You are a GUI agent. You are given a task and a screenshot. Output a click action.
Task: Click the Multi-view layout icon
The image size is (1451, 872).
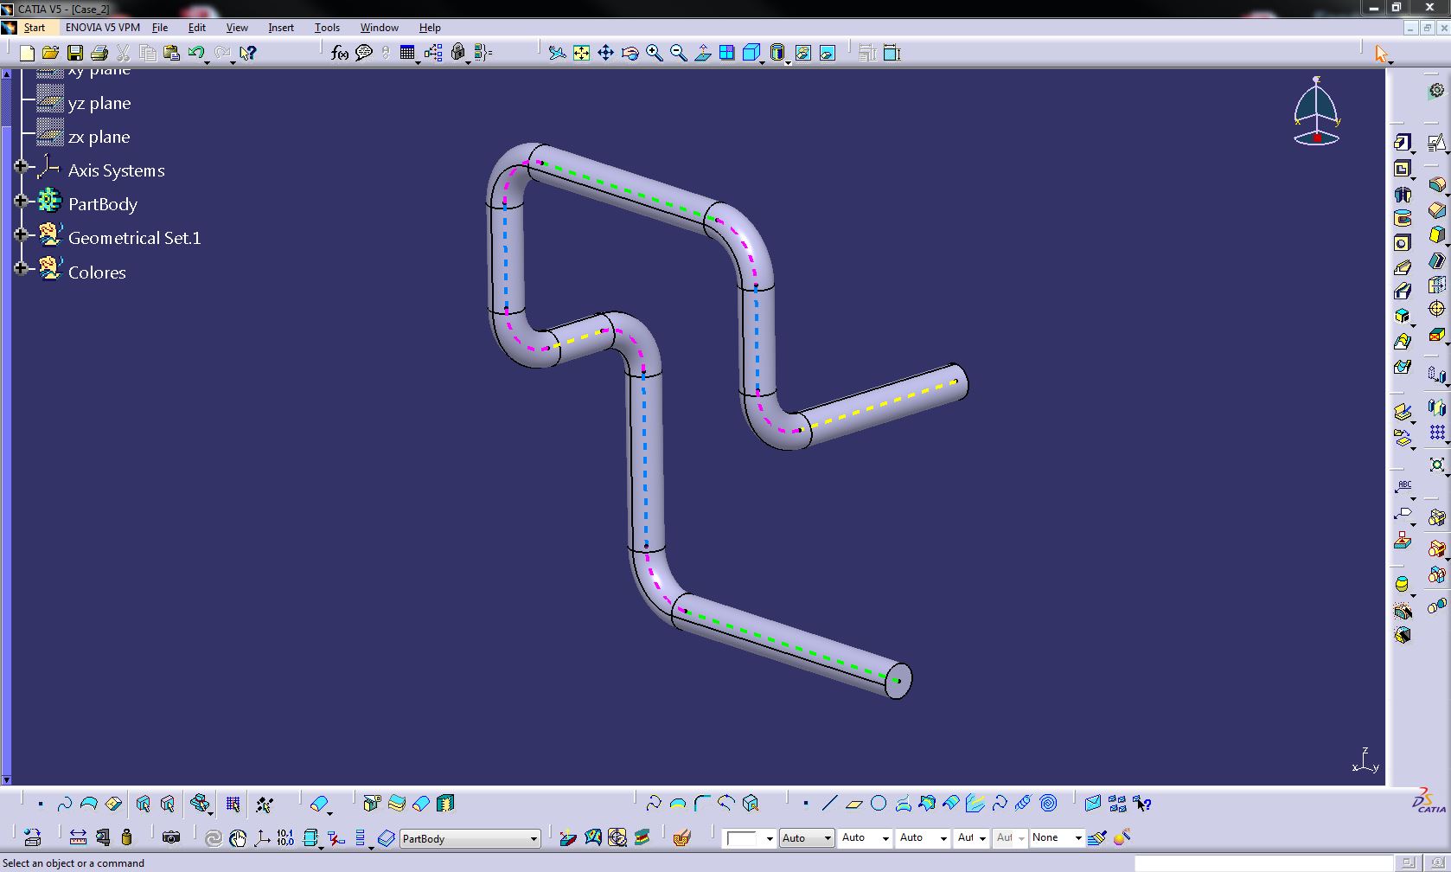pos(726,53)
